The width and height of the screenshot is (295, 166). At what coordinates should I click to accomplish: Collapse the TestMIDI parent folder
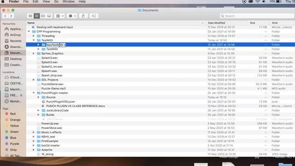(34, 40)
